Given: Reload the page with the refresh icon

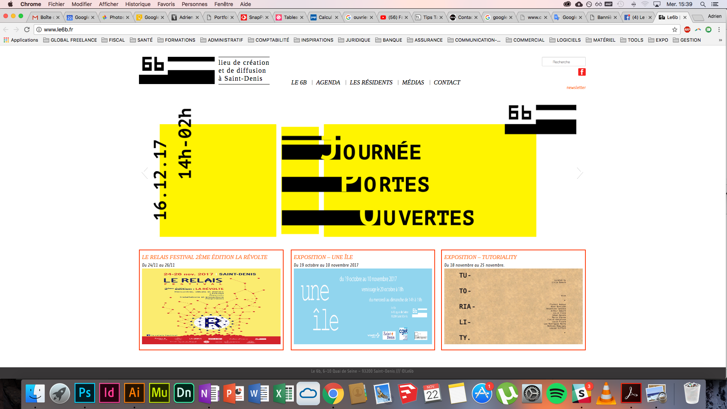Looking at the screenshot, I should tap(27, 30).
